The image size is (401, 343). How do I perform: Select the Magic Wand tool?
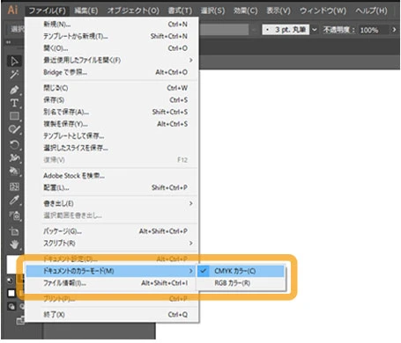pos(14,75)
